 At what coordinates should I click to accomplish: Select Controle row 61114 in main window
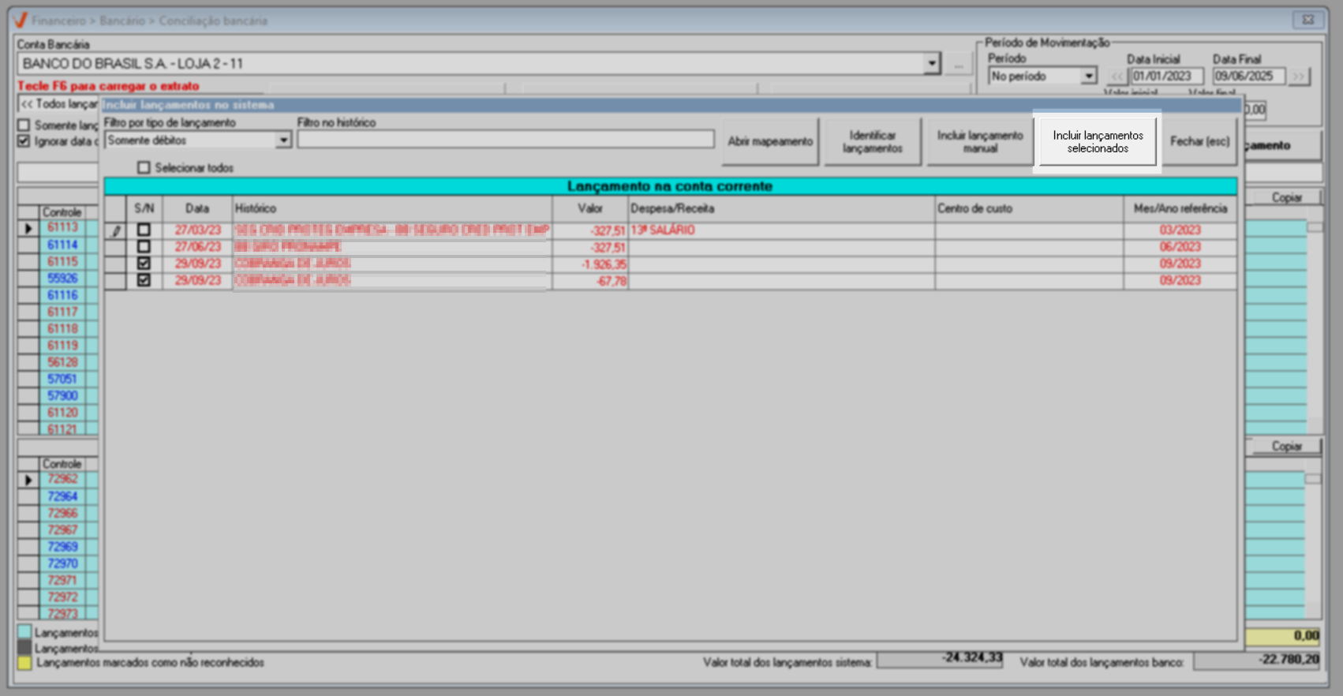[62, 245]
